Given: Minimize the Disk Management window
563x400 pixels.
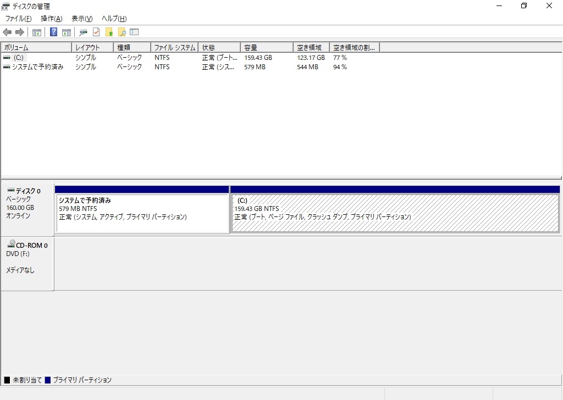Looking at the screenshot, I should [499, 5].
